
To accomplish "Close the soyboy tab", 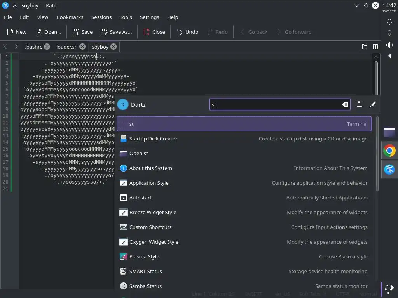I will pyautogui.click(x=113, y=47).
